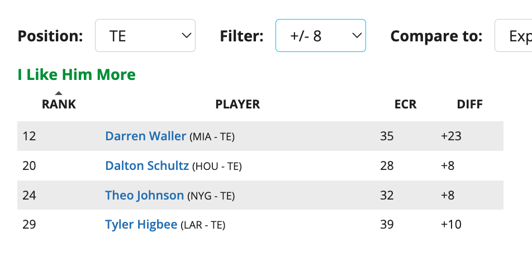The width and height of the screenshot is (532, 275).
Task: Click rank 24 in Theo Johnson row
Action: point(29,195)
